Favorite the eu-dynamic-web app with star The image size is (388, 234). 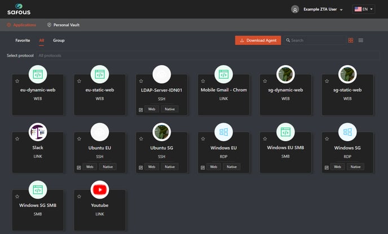pos(17,80)
